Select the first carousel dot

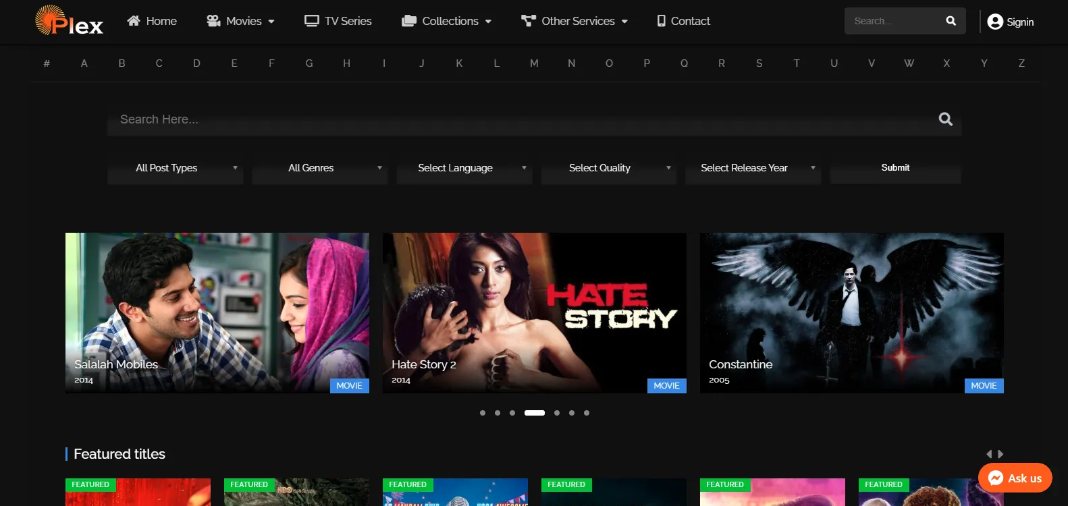point(483,413)
